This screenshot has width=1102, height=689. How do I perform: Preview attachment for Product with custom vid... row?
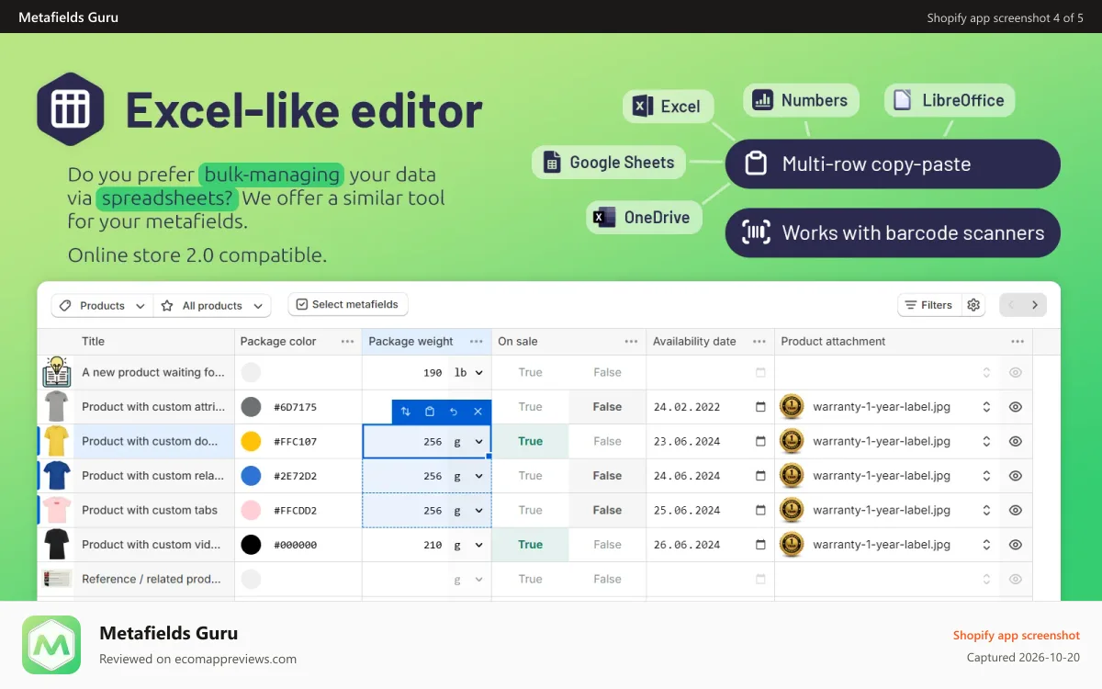coord(1016,545)
